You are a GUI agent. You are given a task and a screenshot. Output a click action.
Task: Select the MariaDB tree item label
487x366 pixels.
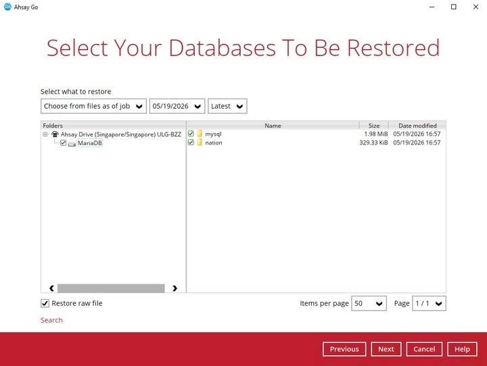pyautogui.click(x=90, y=143)
